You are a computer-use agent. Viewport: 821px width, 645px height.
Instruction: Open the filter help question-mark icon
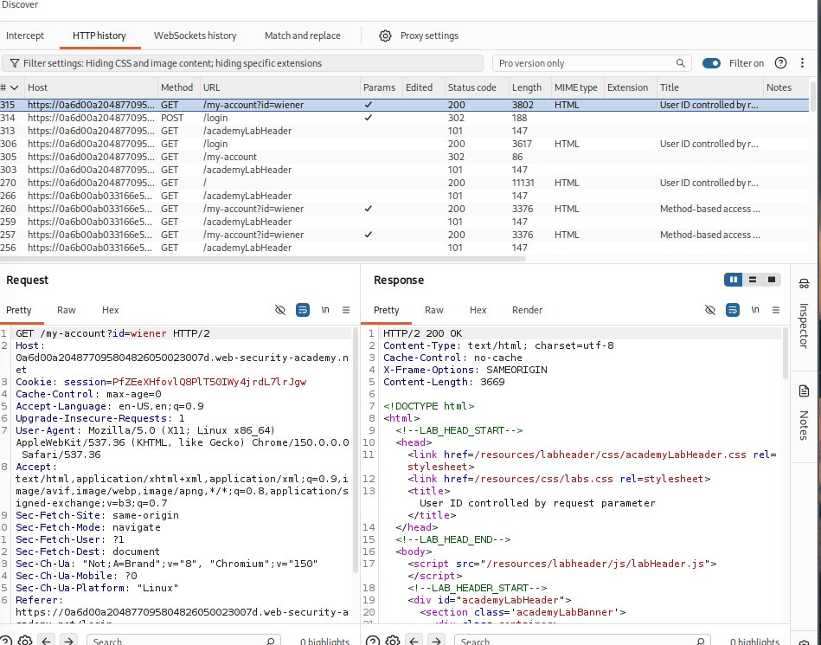coord(780,63)
